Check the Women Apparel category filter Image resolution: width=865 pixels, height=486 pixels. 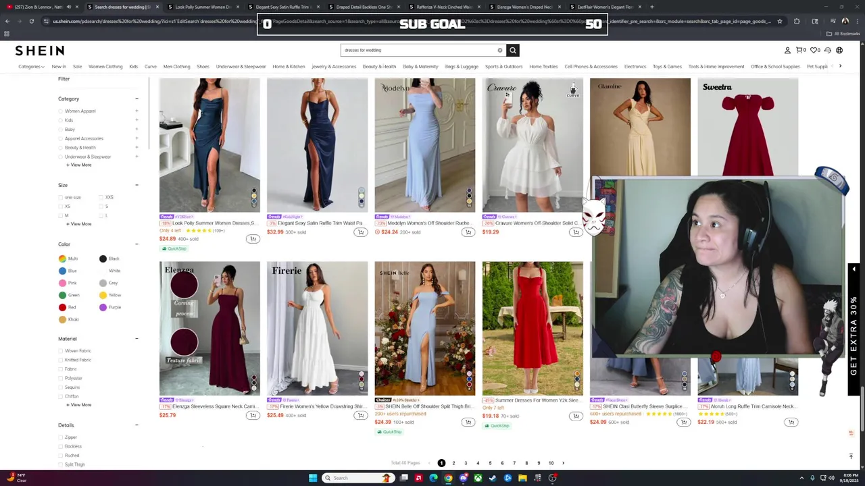pos(61,111)
